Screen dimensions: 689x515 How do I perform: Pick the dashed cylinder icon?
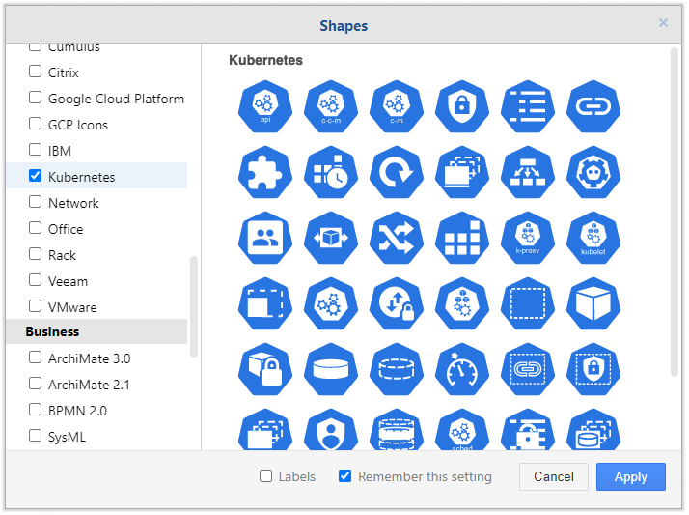point(397,369)
